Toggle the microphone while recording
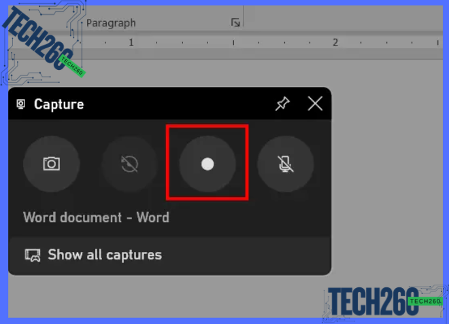The height and width of the screenshot is (324, 449). click(286, 164)
